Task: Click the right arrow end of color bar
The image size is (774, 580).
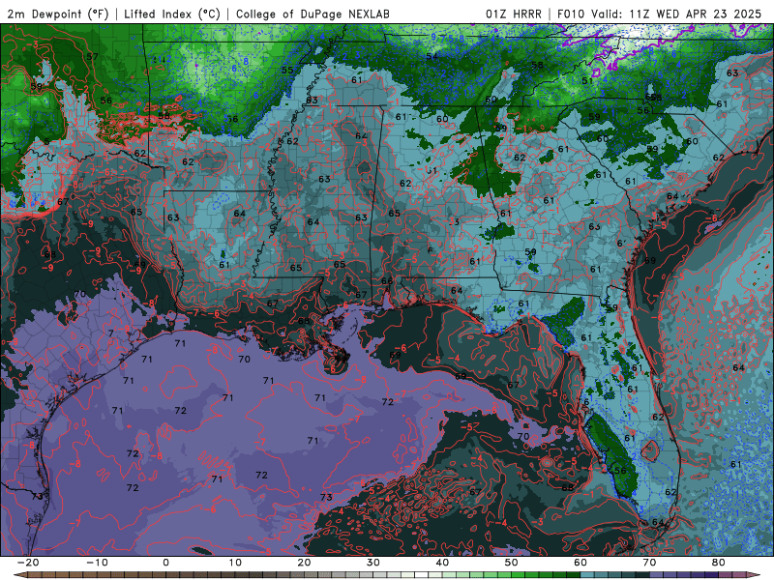Action: [755, 575]
